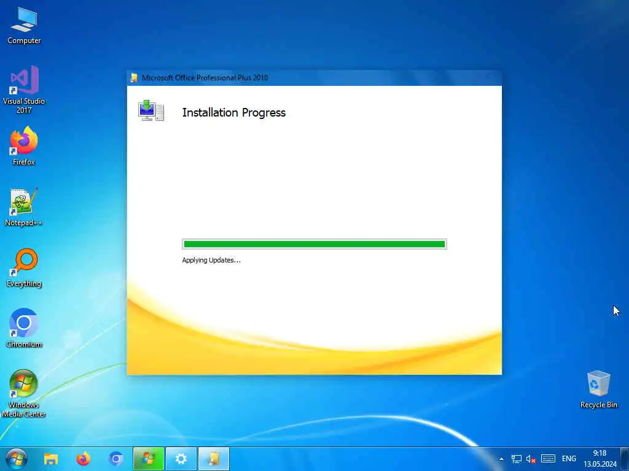629x471 pixels.
Task: Switch to the gear settings taskbar item
Action: click(x=181, y=459)
